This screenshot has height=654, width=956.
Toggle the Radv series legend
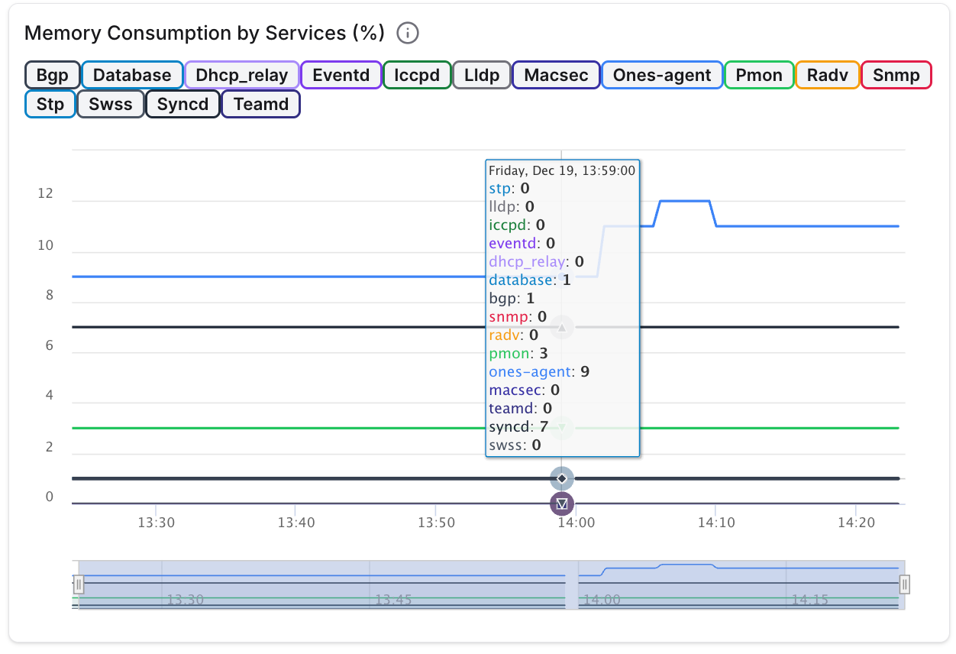[827, 76]
